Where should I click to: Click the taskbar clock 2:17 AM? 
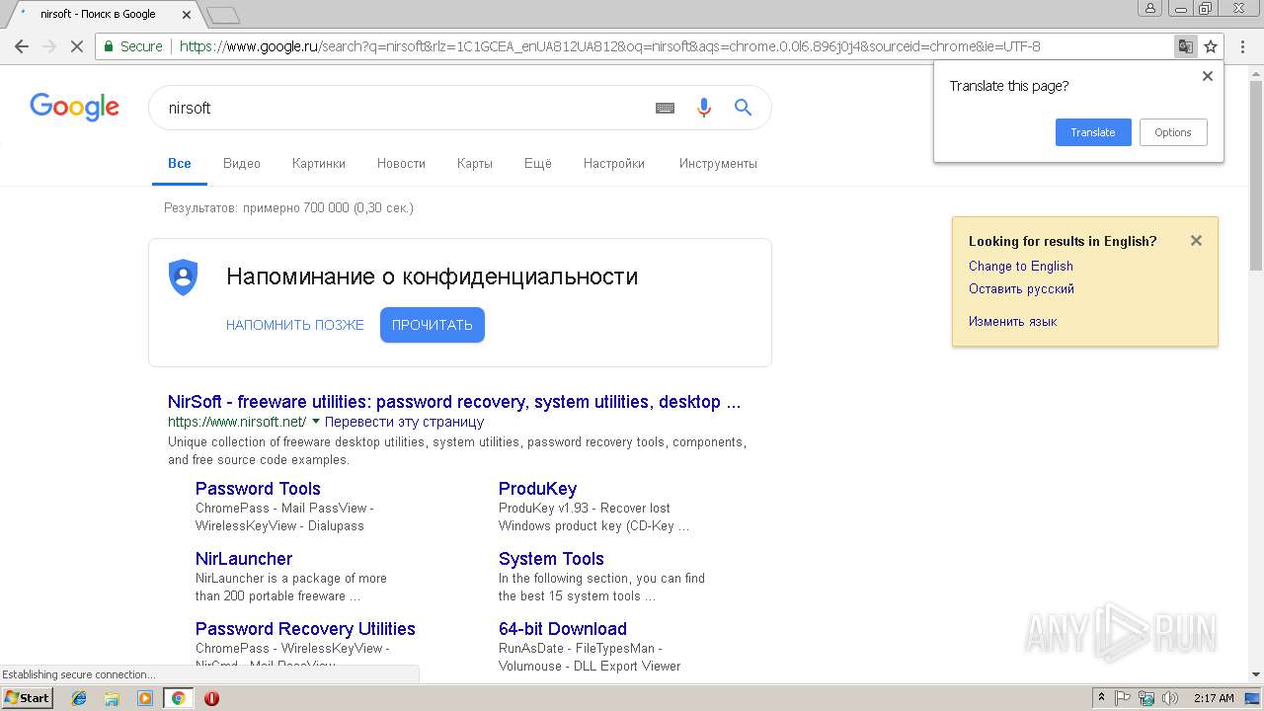1214,698
